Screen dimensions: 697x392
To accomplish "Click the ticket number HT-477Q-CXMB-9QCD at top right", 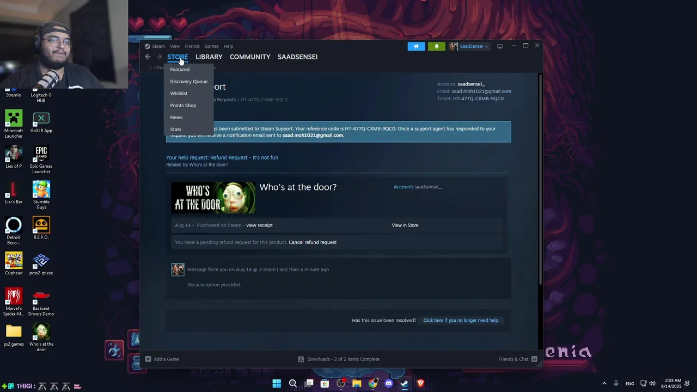I will point(478,99).
